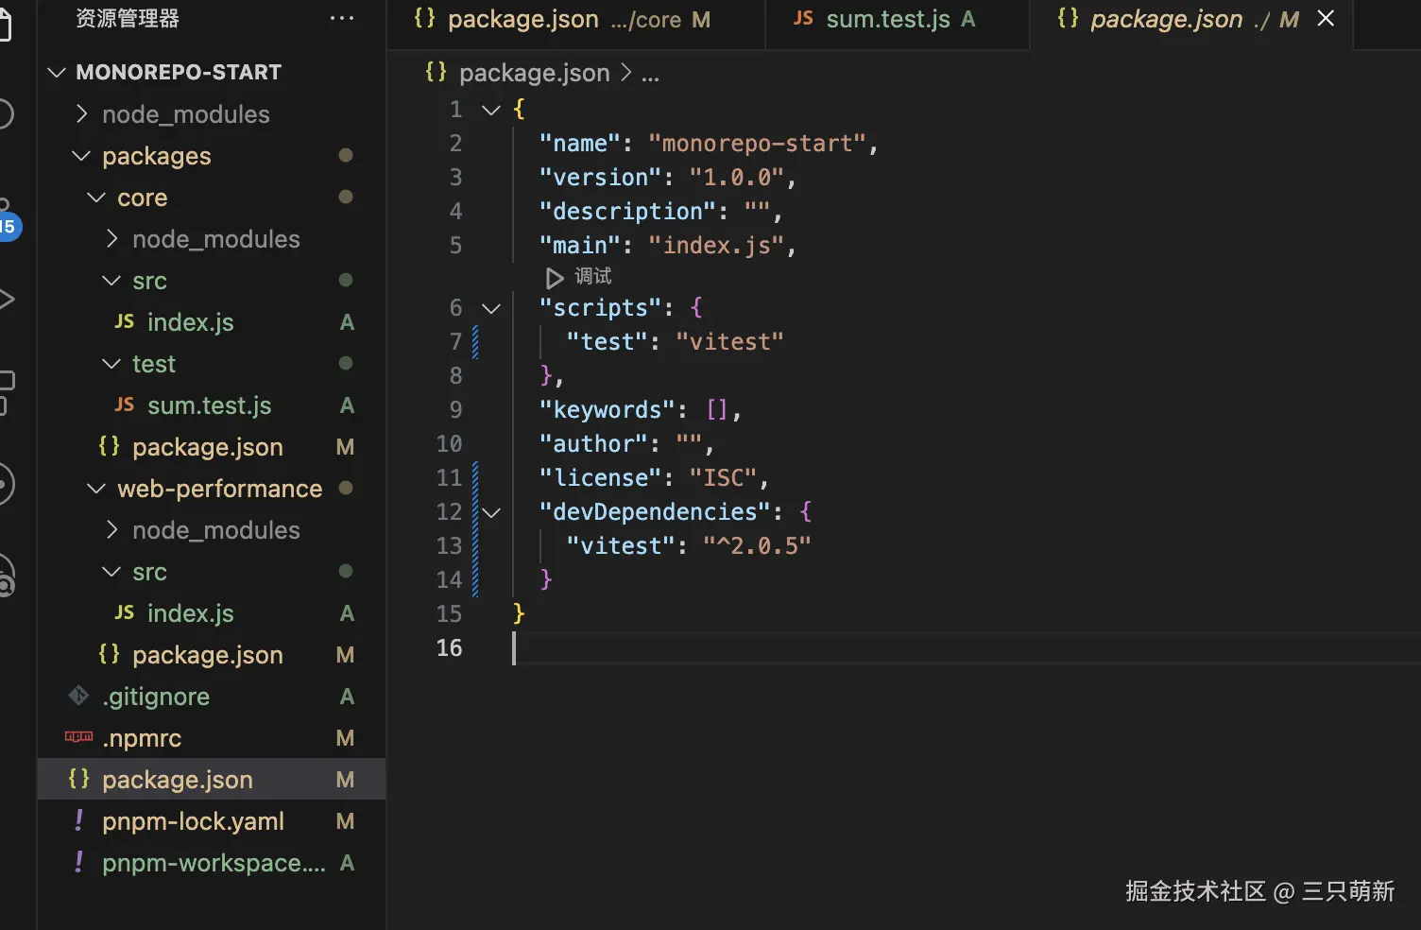The width and height of the screenshot is (1421, 930).
Task: Click the npm icon beside .npmrc
Action: coord(78,736)
